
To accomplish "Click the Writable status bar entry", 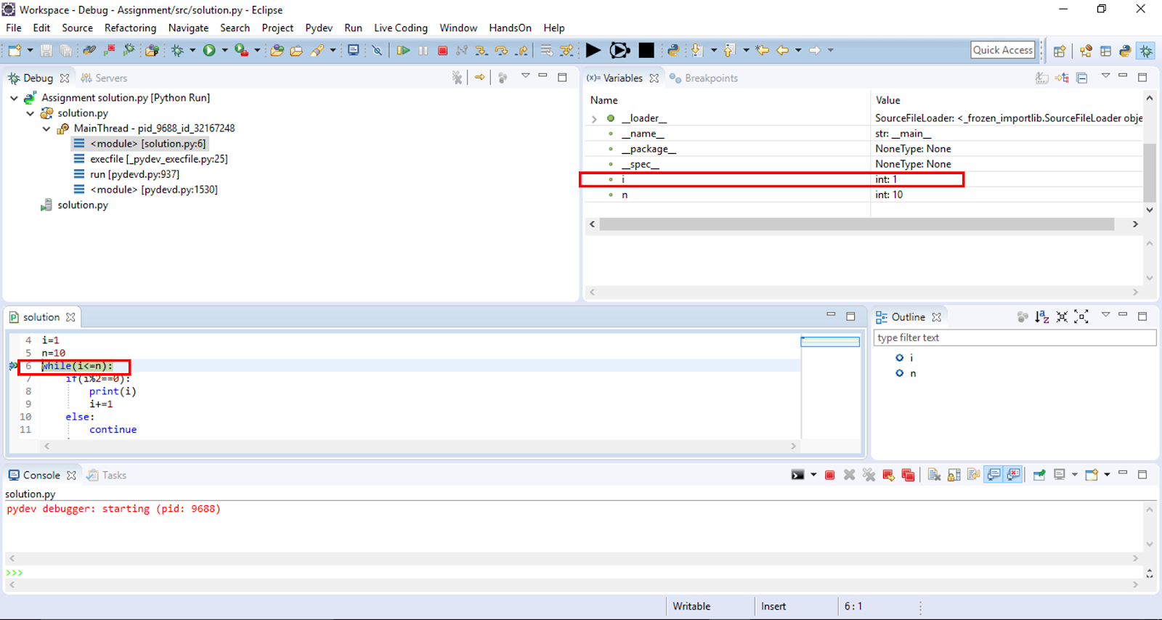I will (691, 606).
